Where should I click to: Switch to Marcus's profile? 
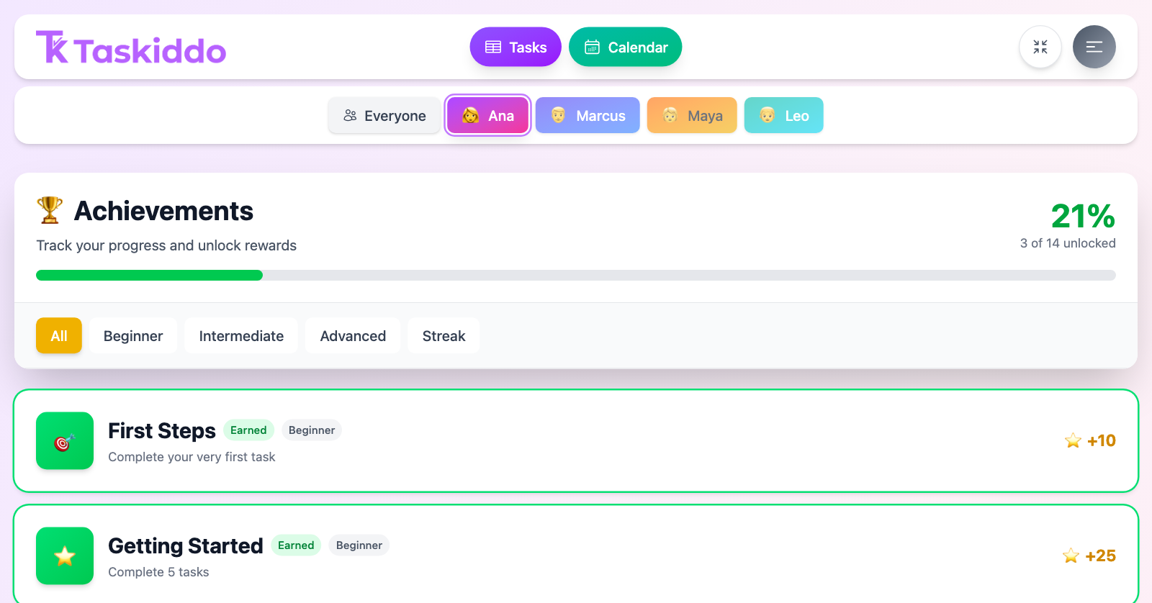tap(588, 115)
